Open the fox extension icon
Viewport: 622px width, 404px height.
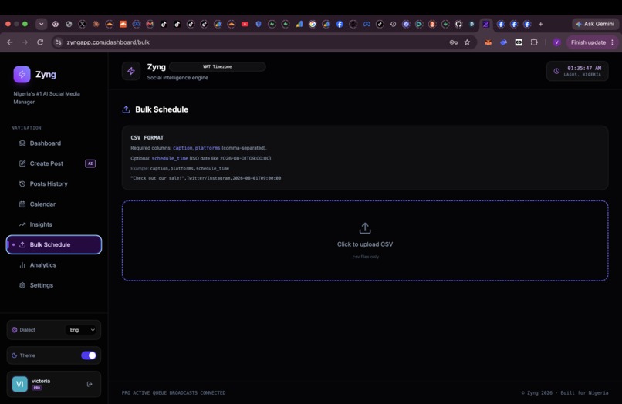[488, 42]
